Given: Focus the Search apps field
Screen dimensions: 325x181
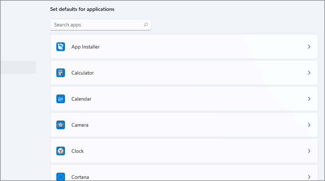Looking at the screenshot, I should point(101,25).
